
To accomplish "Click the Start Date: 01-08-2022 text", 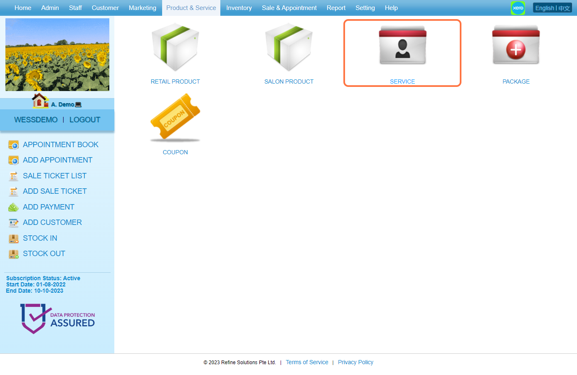I will click(36, 284).
